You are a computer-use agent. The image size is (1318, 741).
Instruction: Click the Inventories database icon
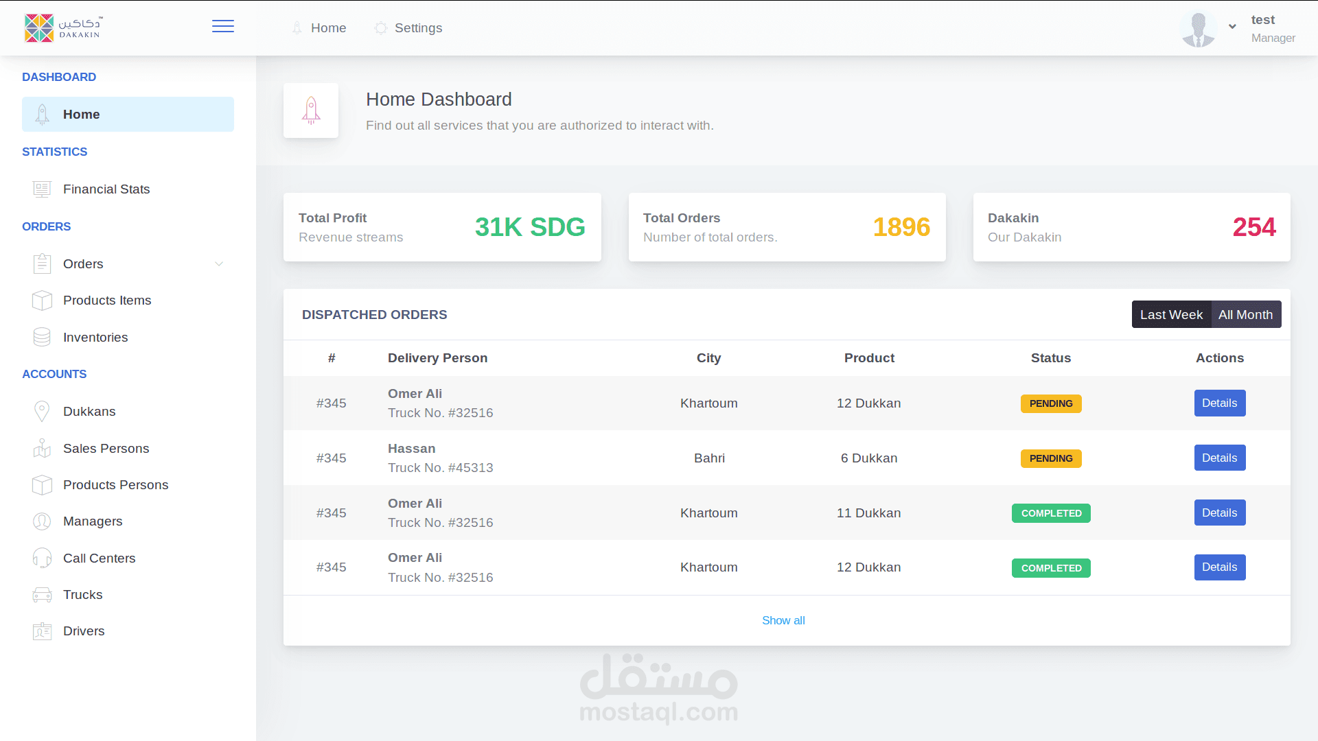(42, 337)
